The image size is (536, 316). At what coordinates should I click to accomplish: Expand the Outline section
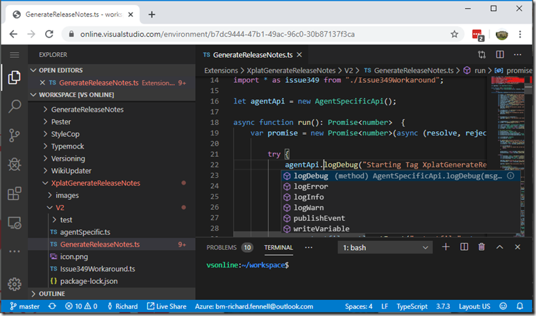point(33,293)
